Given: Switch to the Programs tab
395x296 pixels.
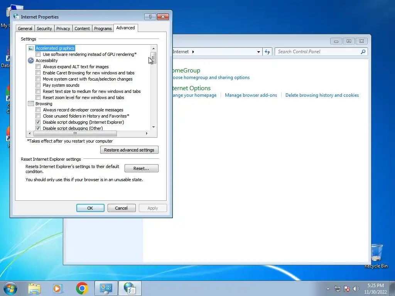Looking at the screenshot, I should [x=103, y=29].
